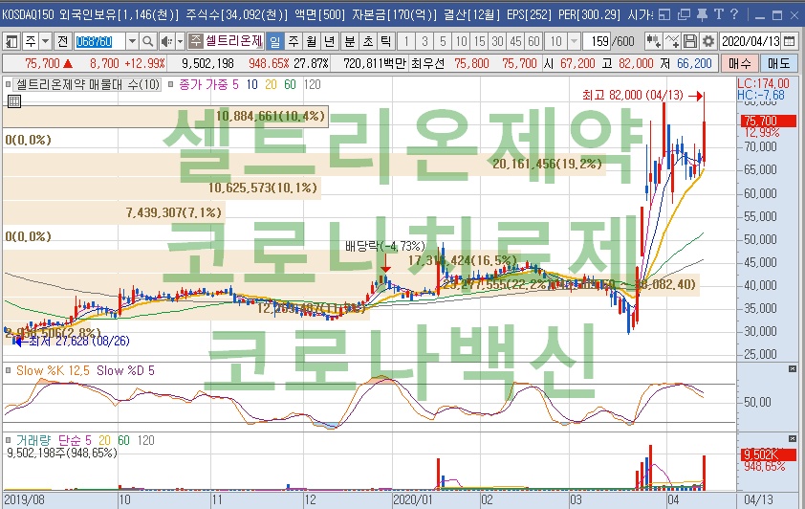The width and height of the screenshot is (805, 509).
Task: Toggle the left side panel icon
Action: point(11,41)
